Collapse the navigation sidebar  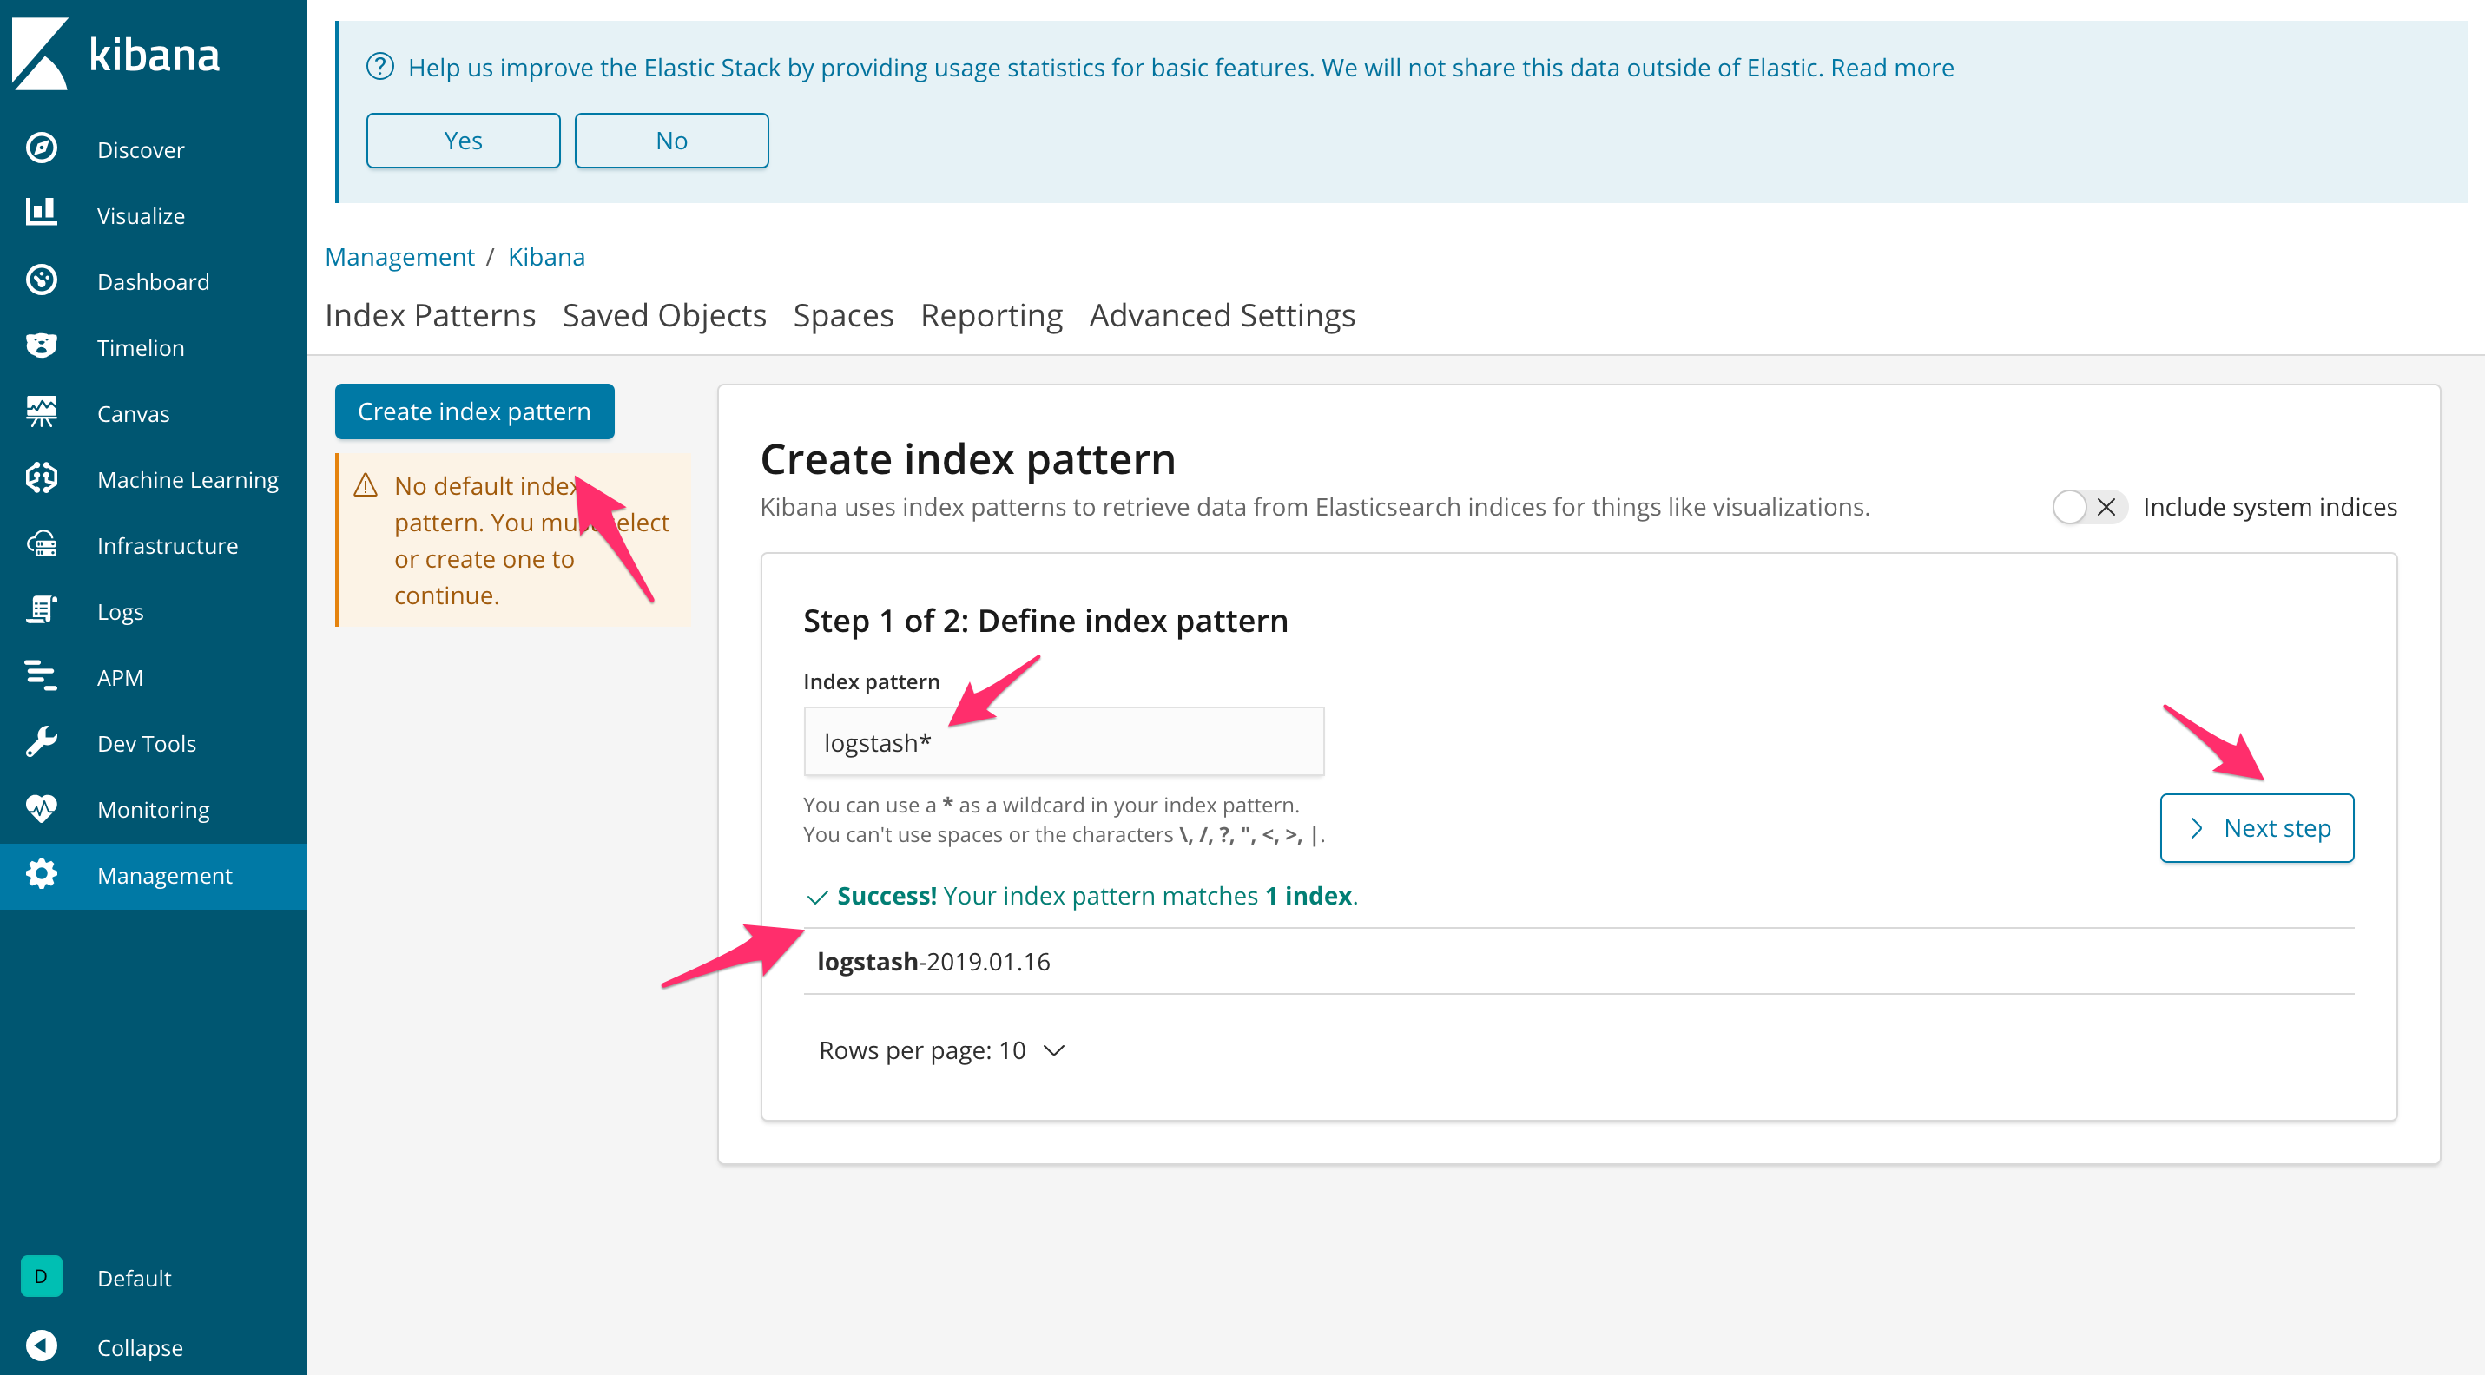pyautogui.click(x=139, y=1346)
